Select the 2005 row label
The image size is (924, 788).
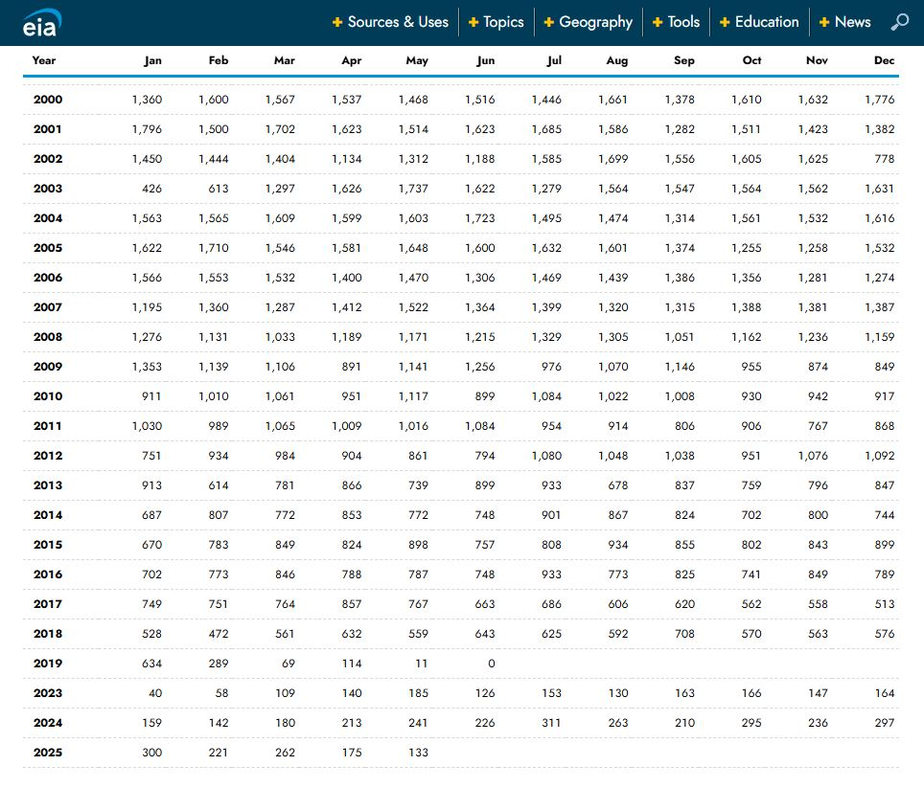(x=48, y=248)
